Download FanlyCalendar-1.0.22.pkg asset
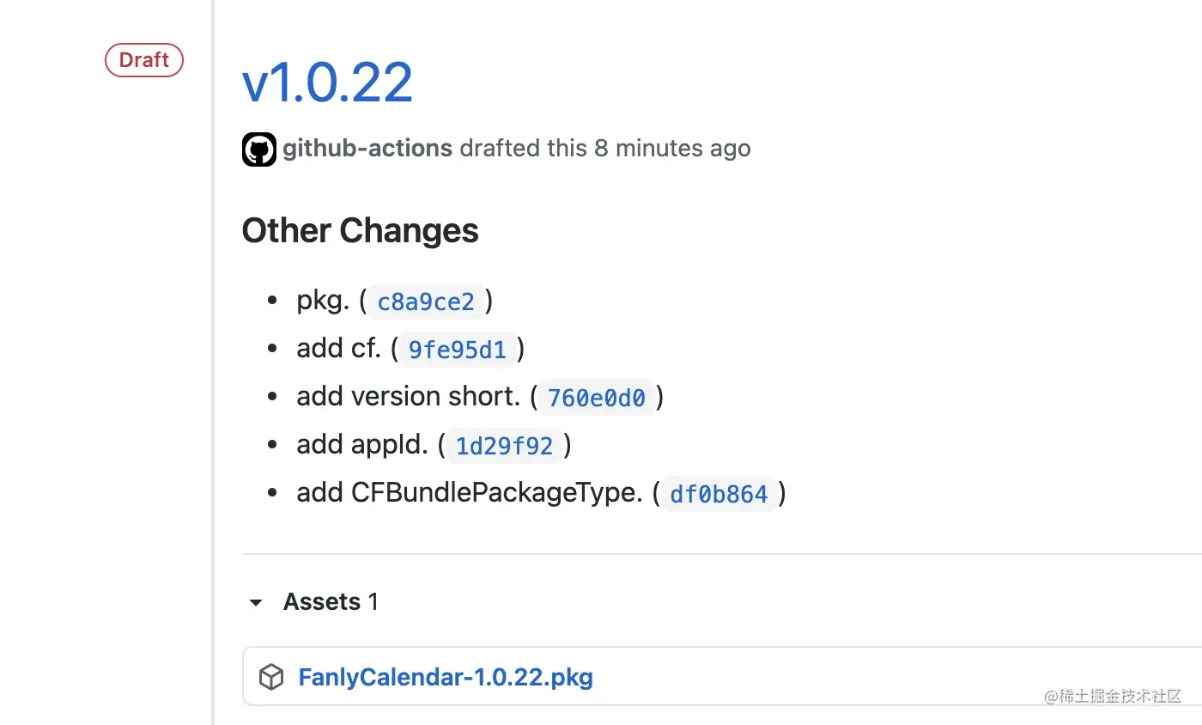This screenshot has height=725, width=1202. [x=446, y=678]
